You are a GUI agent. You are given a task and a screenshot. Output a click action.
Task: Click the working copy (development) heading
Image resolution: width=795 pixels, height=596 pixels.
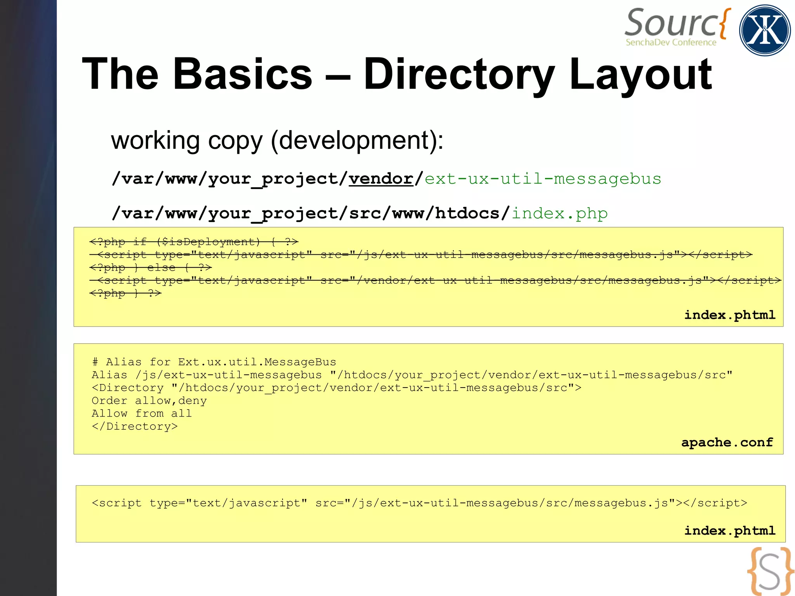click(277, 140)
